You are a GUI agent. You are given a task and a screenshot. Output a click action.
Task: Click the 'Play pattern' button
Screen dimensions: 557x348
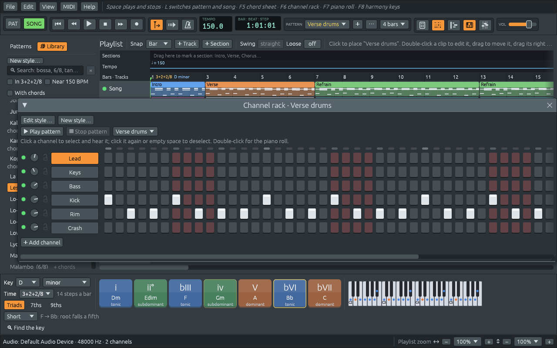[42, 131]
